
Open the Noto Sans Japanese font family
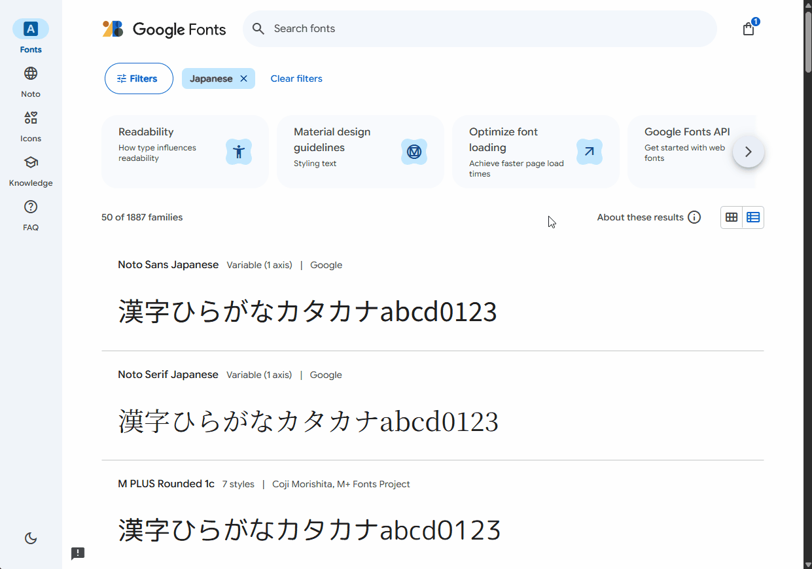(x=168, y=265)
